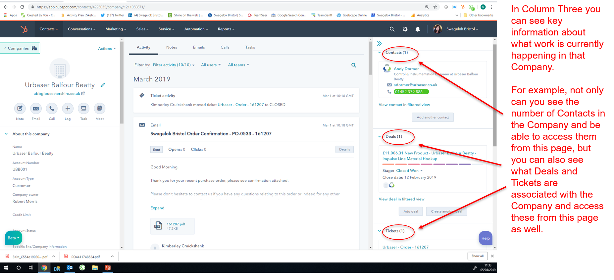Open the Actions dropdown
This screenshot has width=614, height=280.
[x=107, y=49]
